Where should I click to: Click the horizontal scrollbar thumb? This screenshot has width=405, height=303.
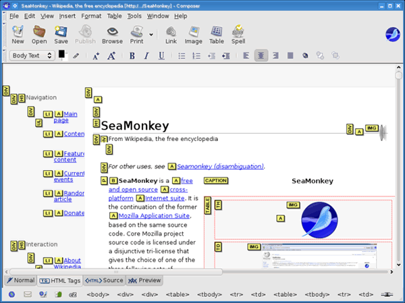[x=116, y=272]
